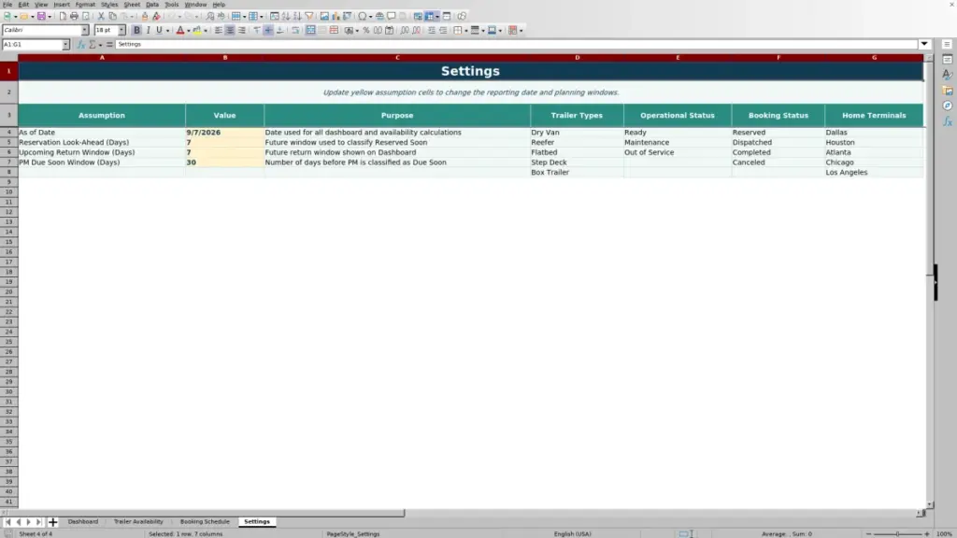This screenshot has height=538, width=957.
Task: Select the row 8 header
Action: [8, 172]
